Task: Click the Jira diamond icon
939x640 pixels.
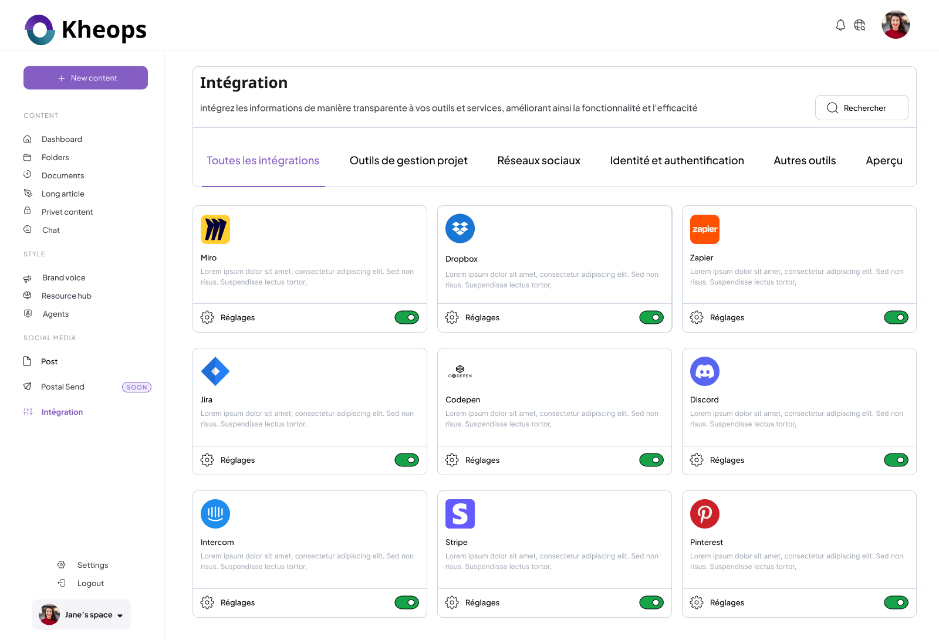Action: (x=215, y=371)
